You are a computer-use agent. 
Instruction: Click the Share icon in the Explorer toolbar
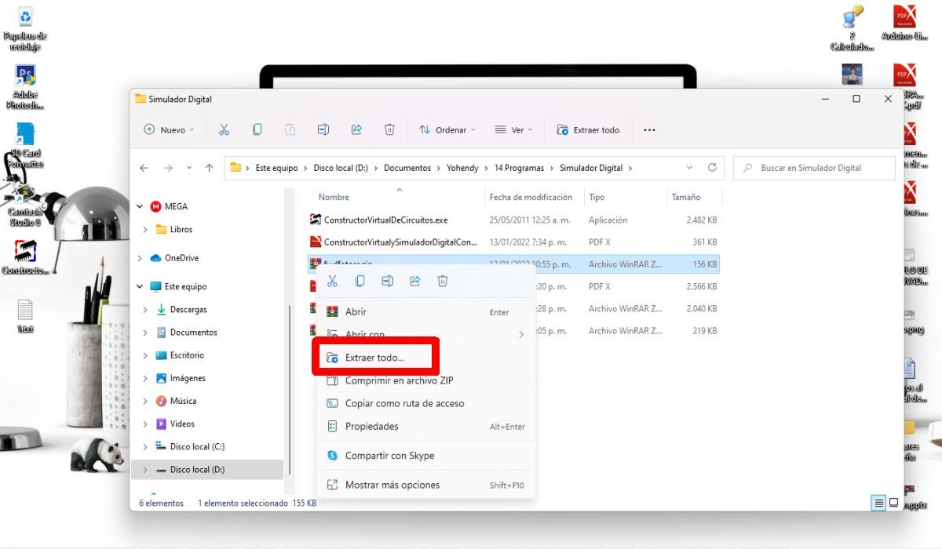coord(356,129)
